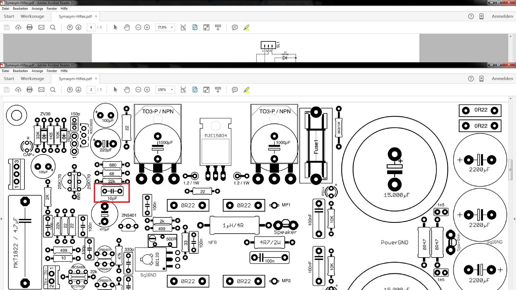Open search magnifier in the lower window
516x290 pixels.
click(53, 90)
